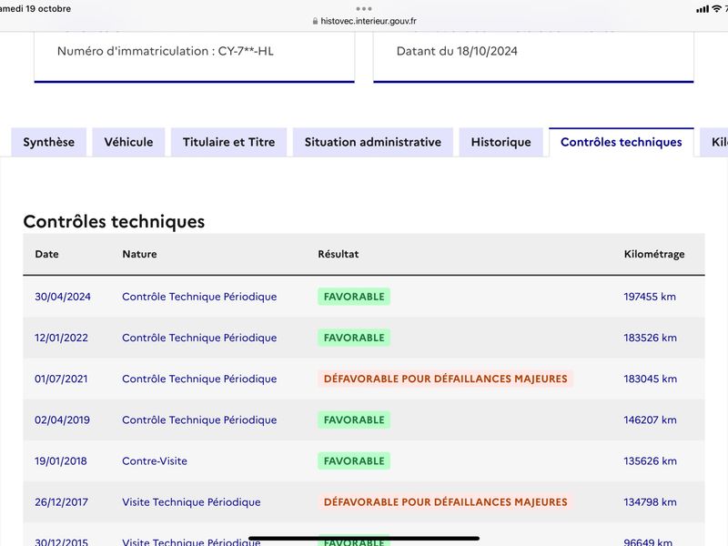Tap the home indicator bar at bottom

pyautogui.click(x=364, y=539)
